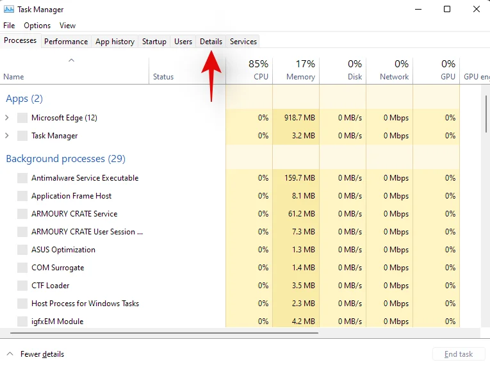Open the View menu
The width and height of the screenshot is (490, 367).
(67, 26)
